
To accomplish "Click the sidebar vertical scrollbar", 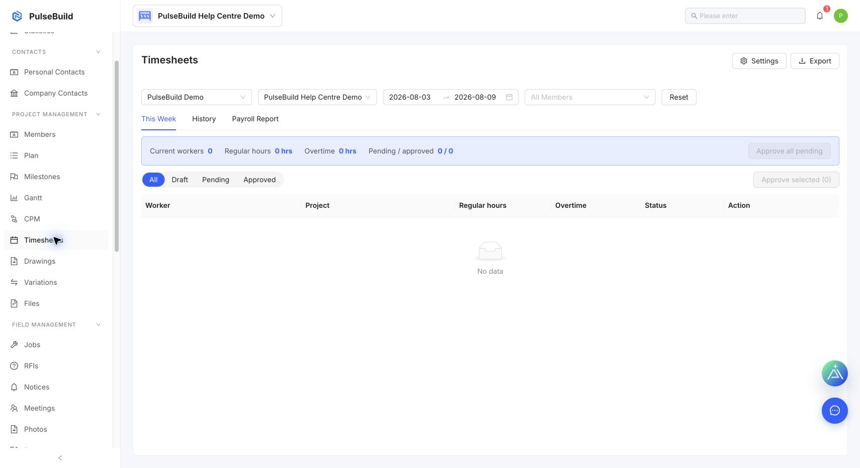I will (x=117, y=156).
